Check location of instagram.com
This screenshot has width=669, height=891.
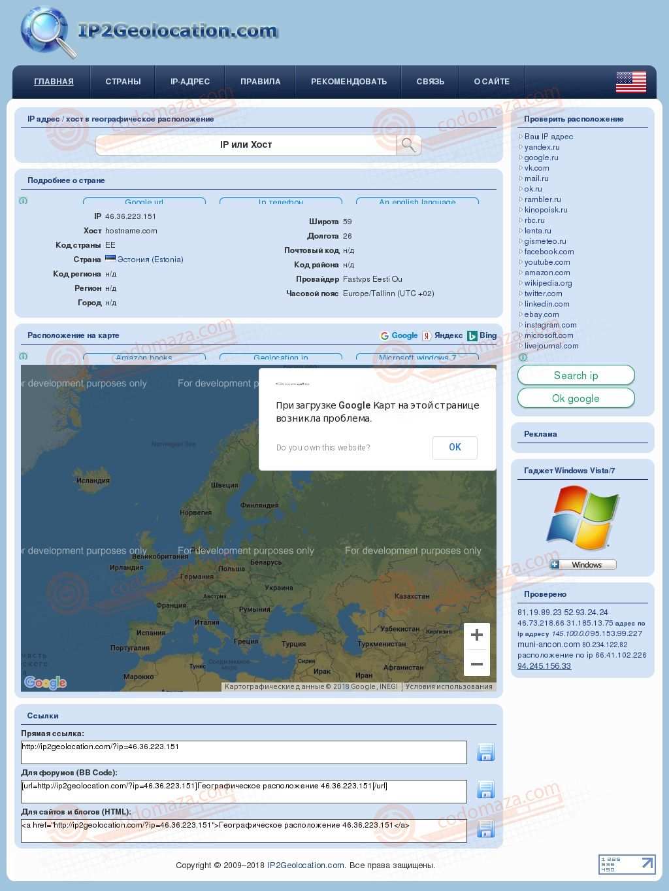pyautogui.click(x=551, y=325)
